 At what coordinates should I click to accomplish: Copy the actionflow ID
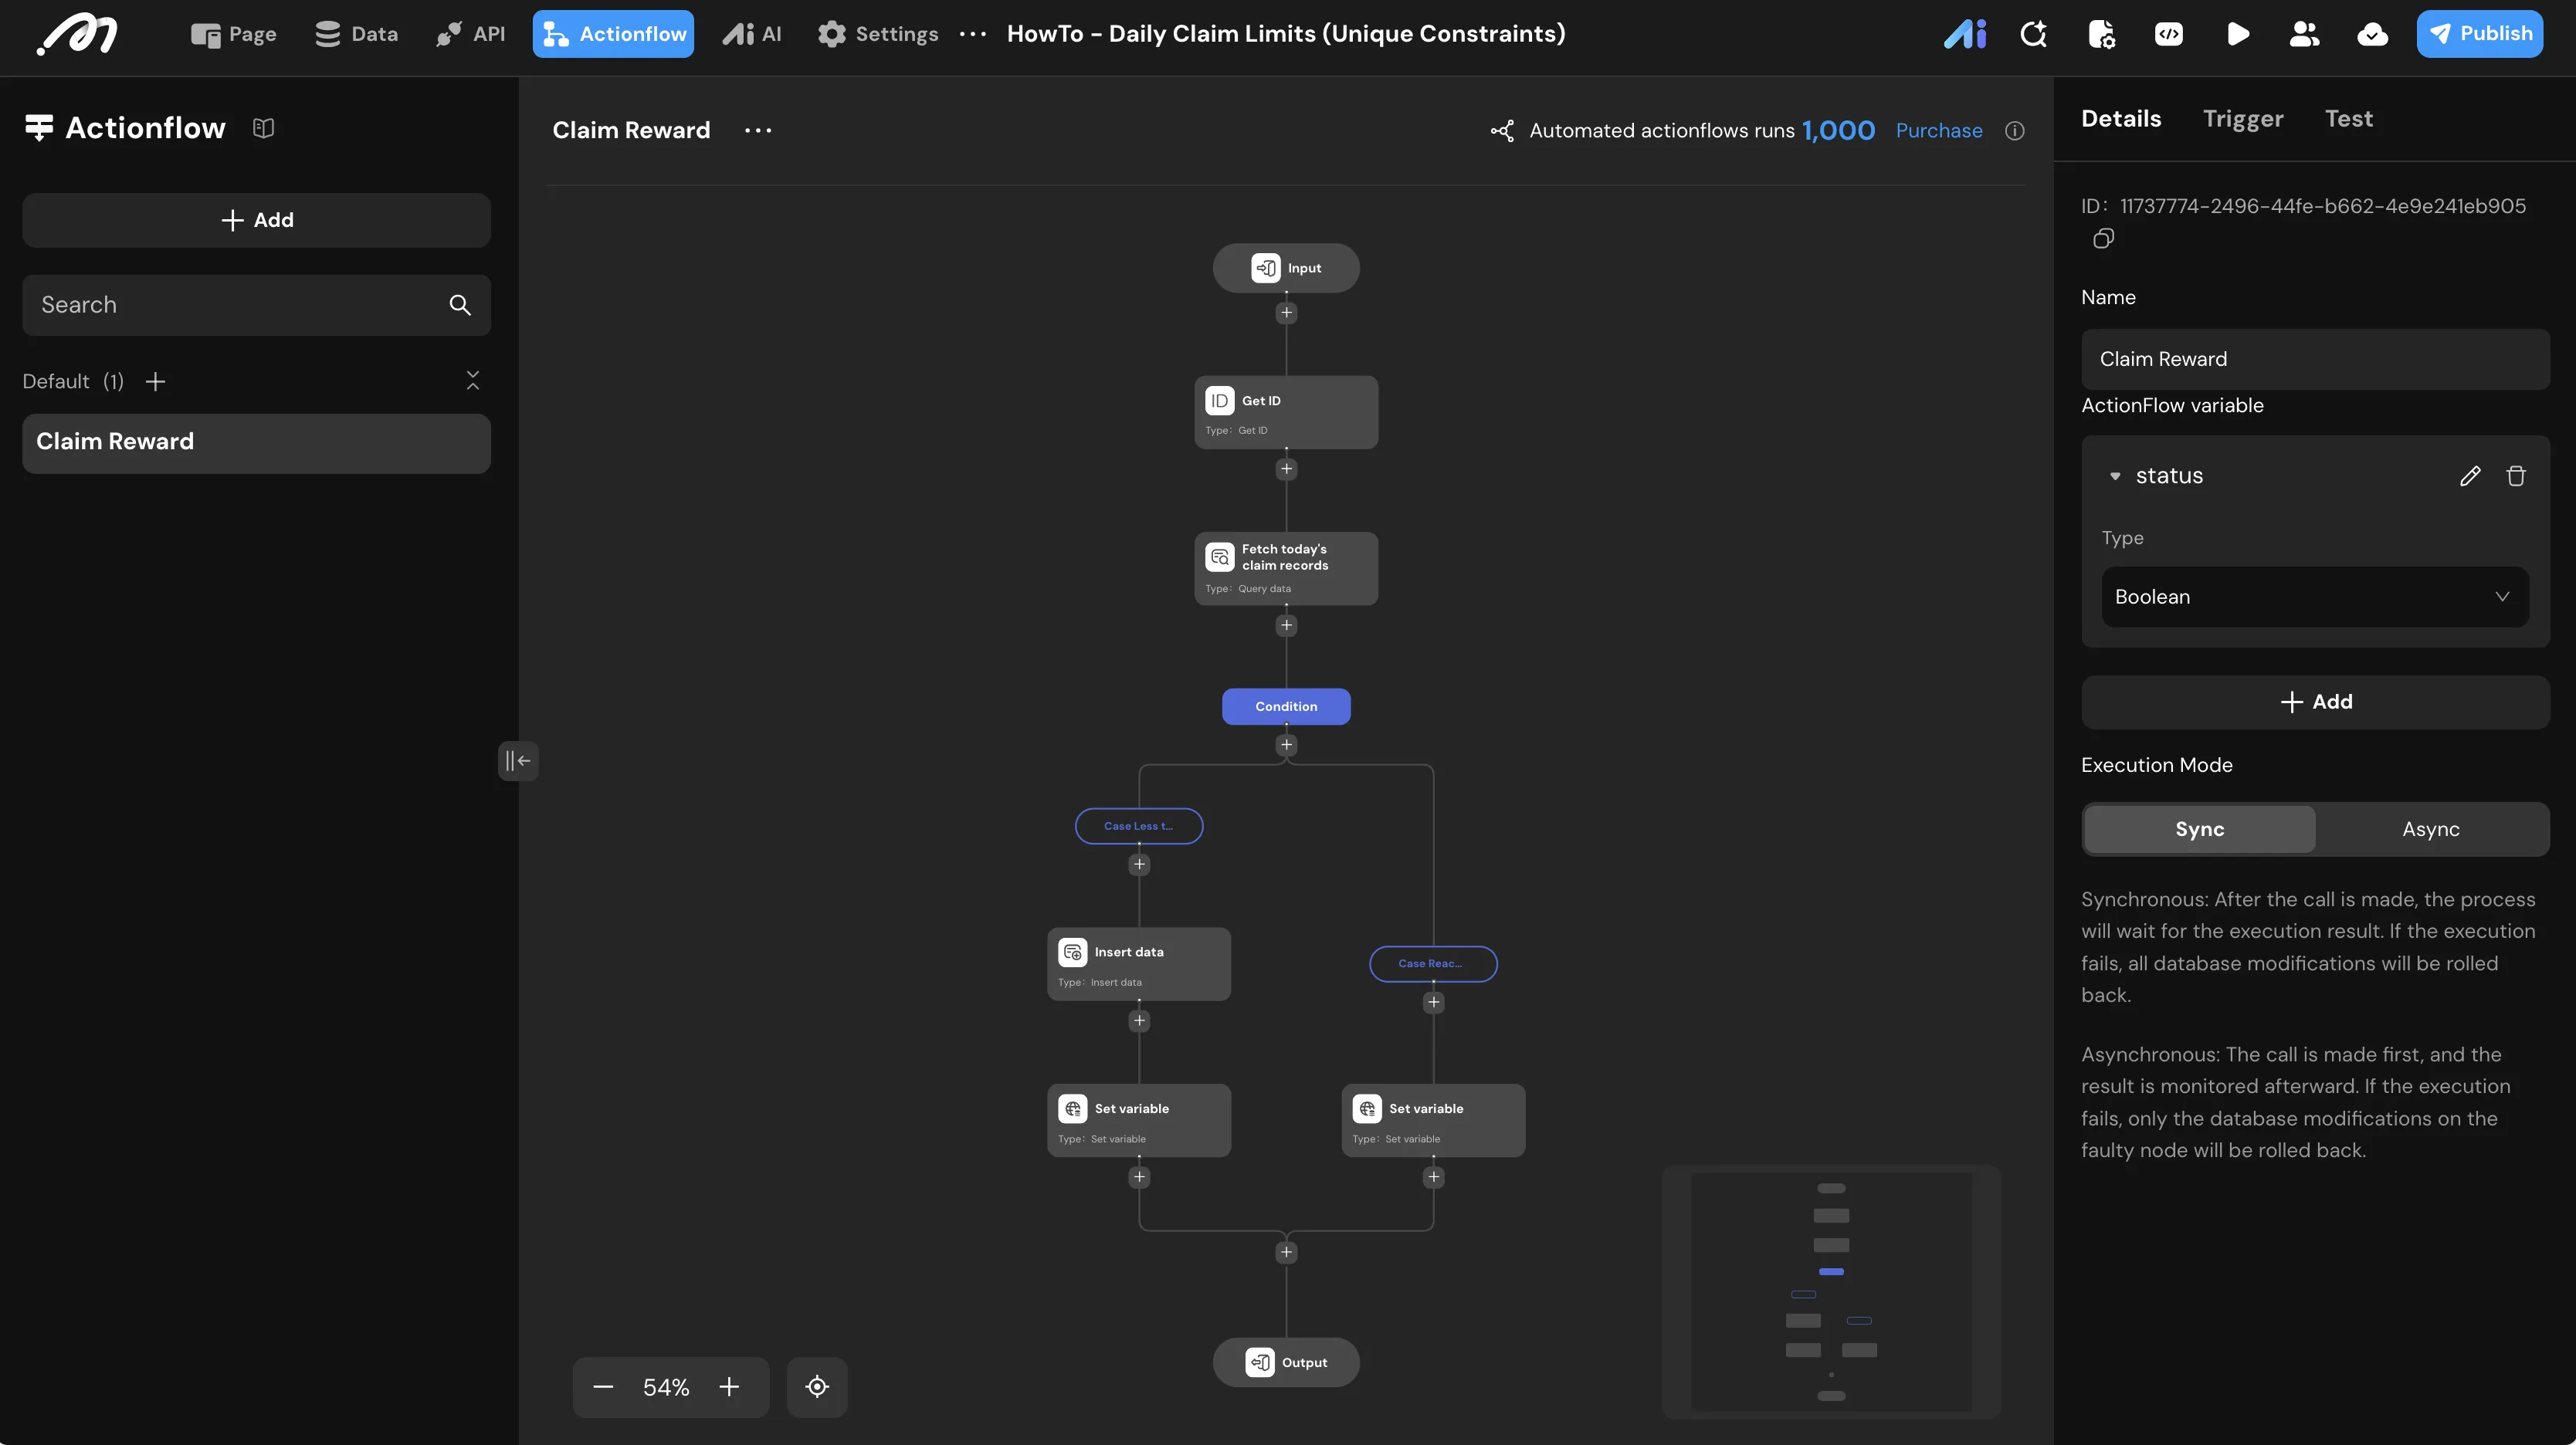(2103, 239)
